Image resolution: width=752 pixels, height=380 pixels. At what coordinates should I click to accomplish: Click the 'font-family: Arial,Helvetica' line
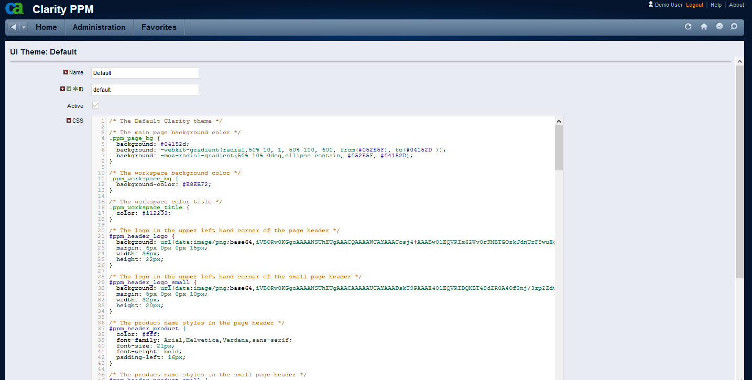tap(204, 340)
